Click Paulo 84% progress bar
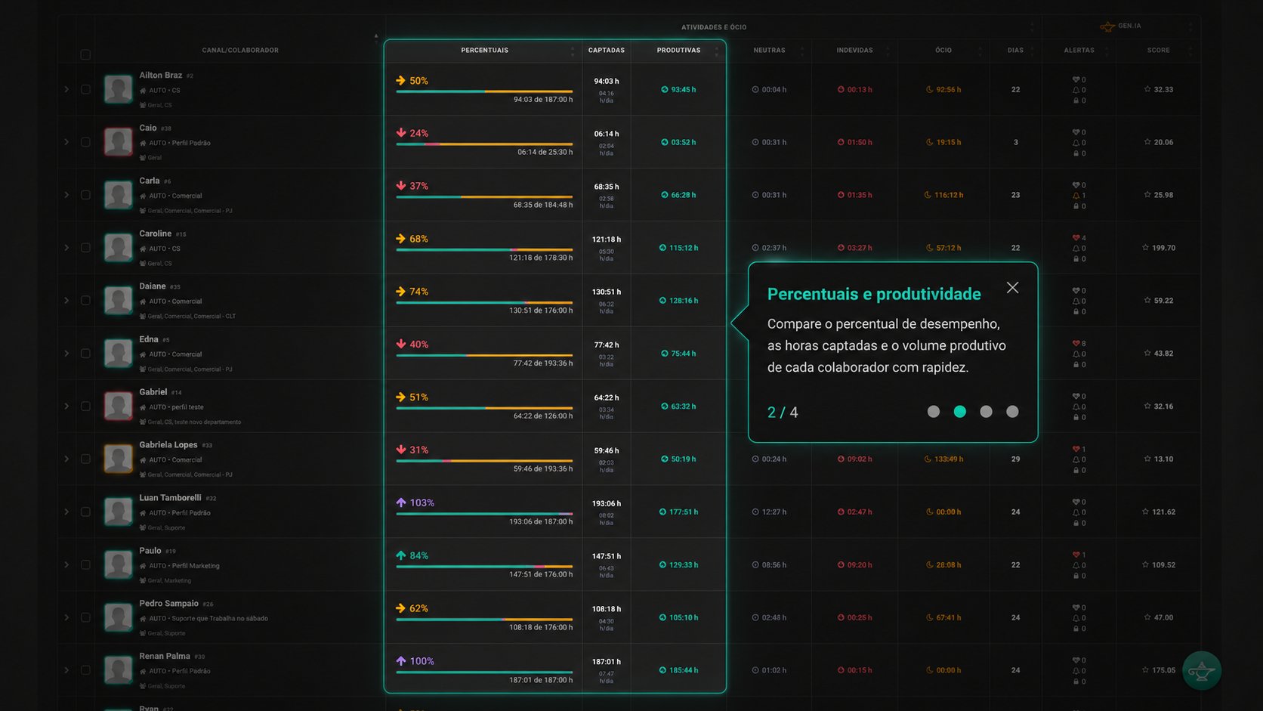Viewport: 1263px width, 711px height. click(484, 567)
